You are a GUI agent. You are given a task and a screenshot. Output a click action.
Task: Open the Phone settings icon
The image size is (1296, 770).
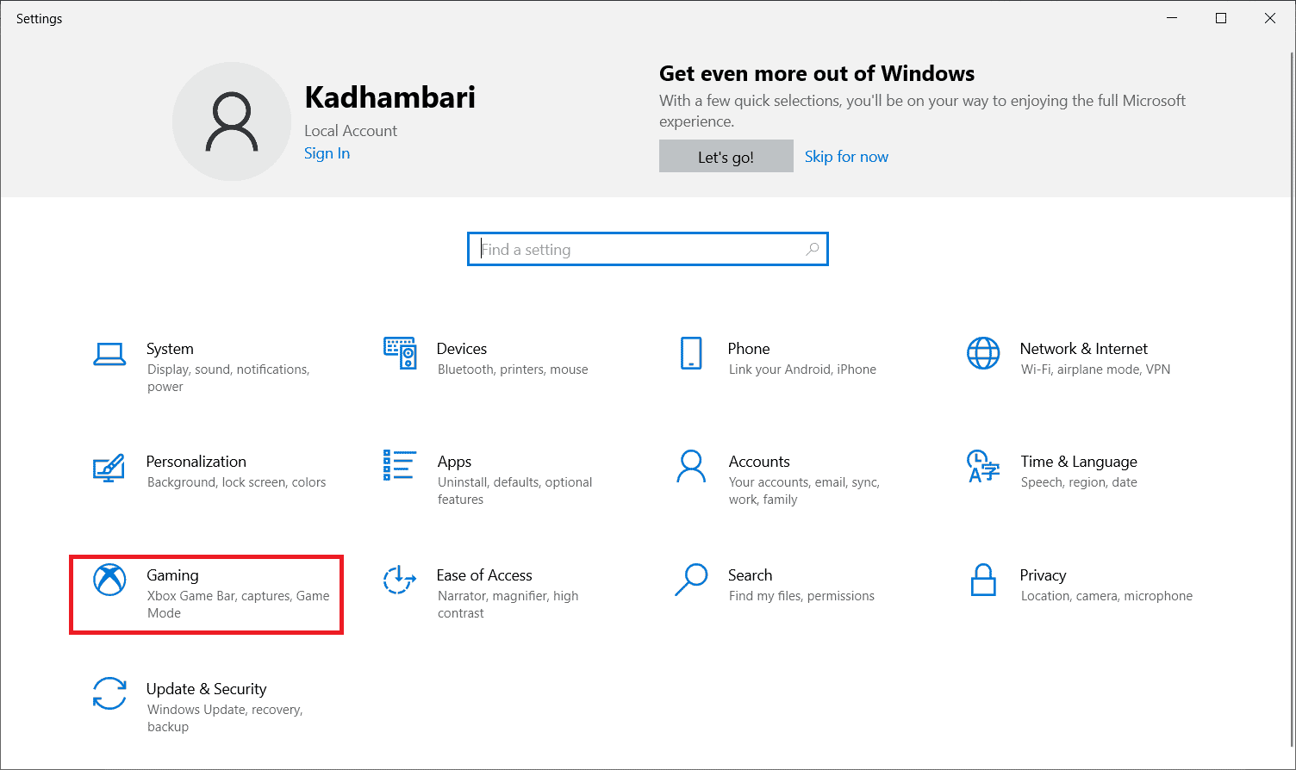click(x=691, y=353)
